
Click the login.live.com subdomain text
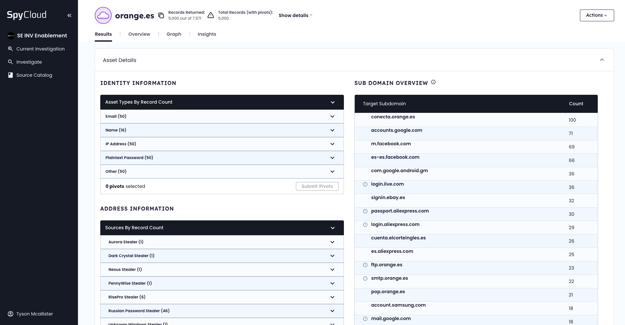388,184
